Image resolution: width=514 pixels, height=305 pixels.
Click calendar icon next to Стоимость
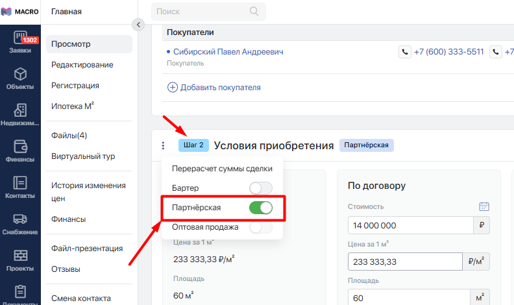pos(483,206)
